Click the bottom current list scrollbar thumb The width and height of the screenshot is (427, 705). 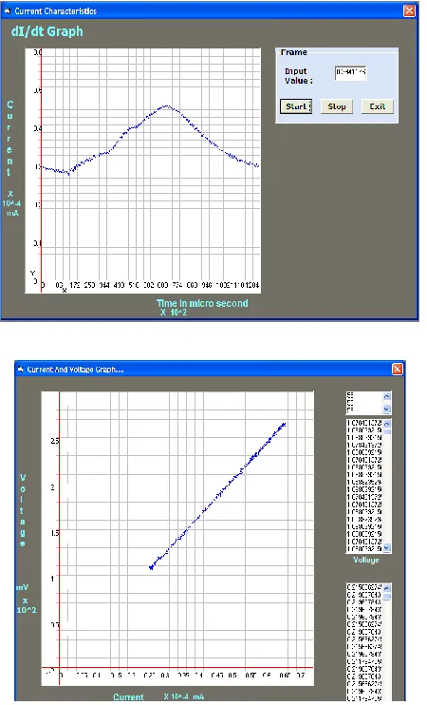(x=386, y=596)
